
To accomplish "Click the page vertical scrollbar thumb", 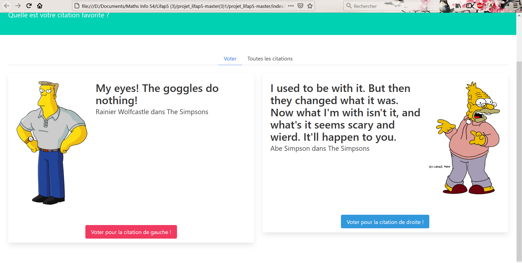I will [x=519, y=162].
